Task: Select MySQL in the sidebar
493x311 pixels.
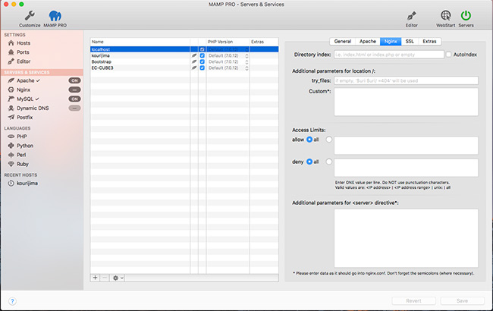Action: point(24,99)
